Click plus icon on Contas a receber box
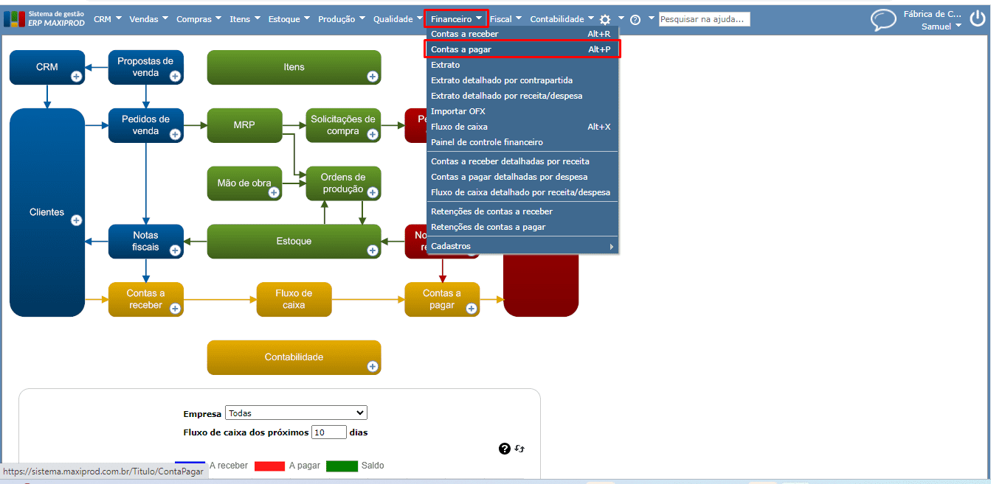 click(x=175, y=309)
